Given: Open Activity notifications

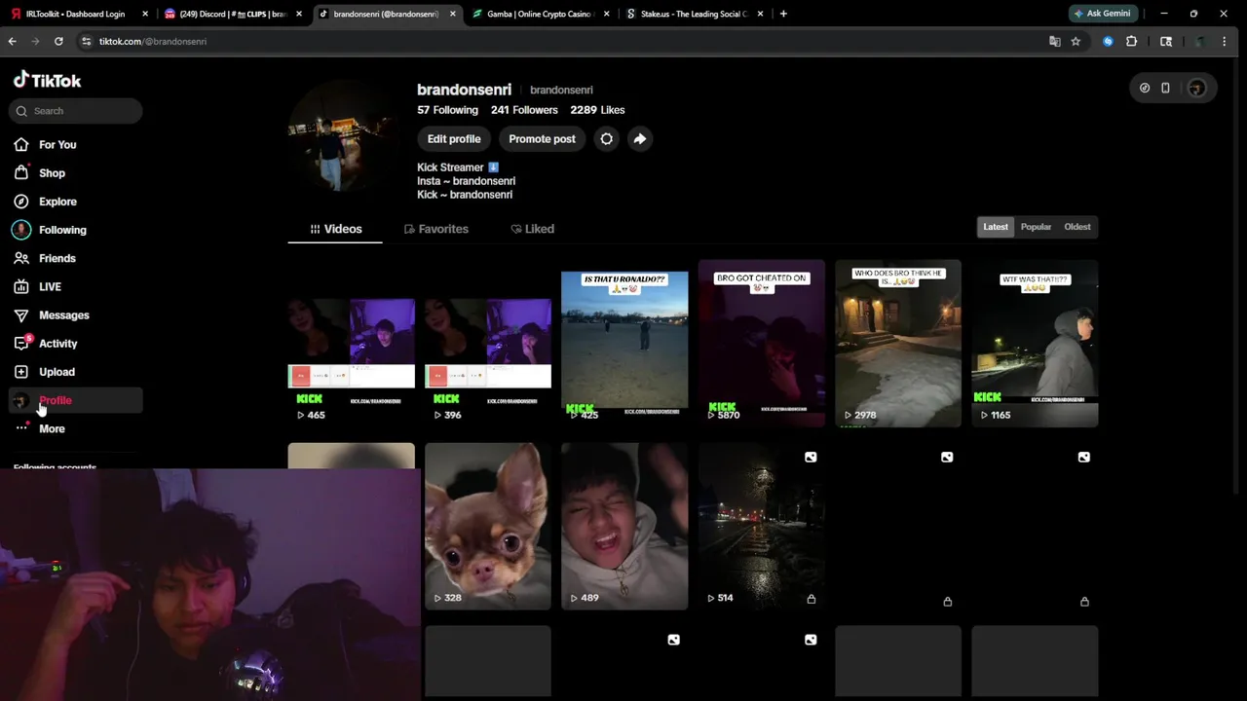Looking at the screenshot, I should tap(57, 344).
